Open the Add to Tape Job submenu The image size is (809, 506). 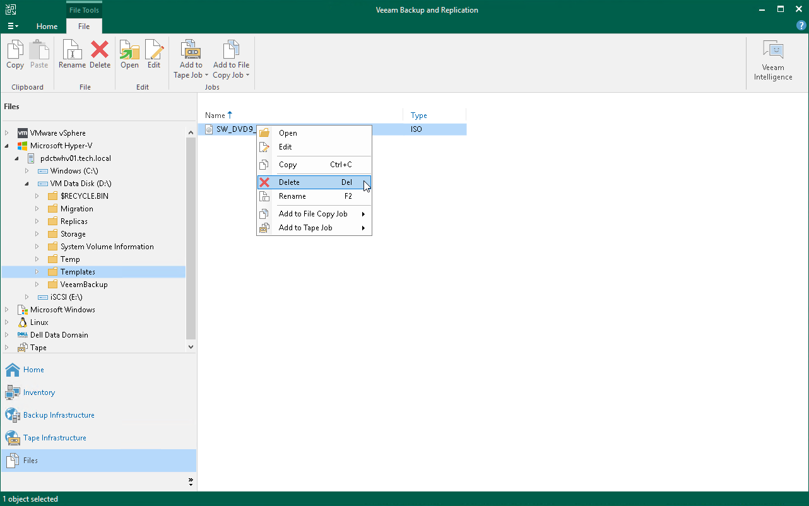tap(314, 228)
